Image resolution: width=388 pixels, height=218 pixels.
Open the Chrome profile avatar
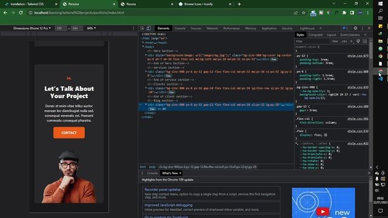[360, 13]
